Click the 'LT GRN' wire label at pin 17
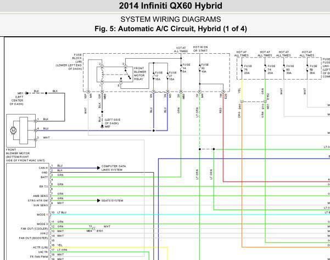 click(62, 250)
